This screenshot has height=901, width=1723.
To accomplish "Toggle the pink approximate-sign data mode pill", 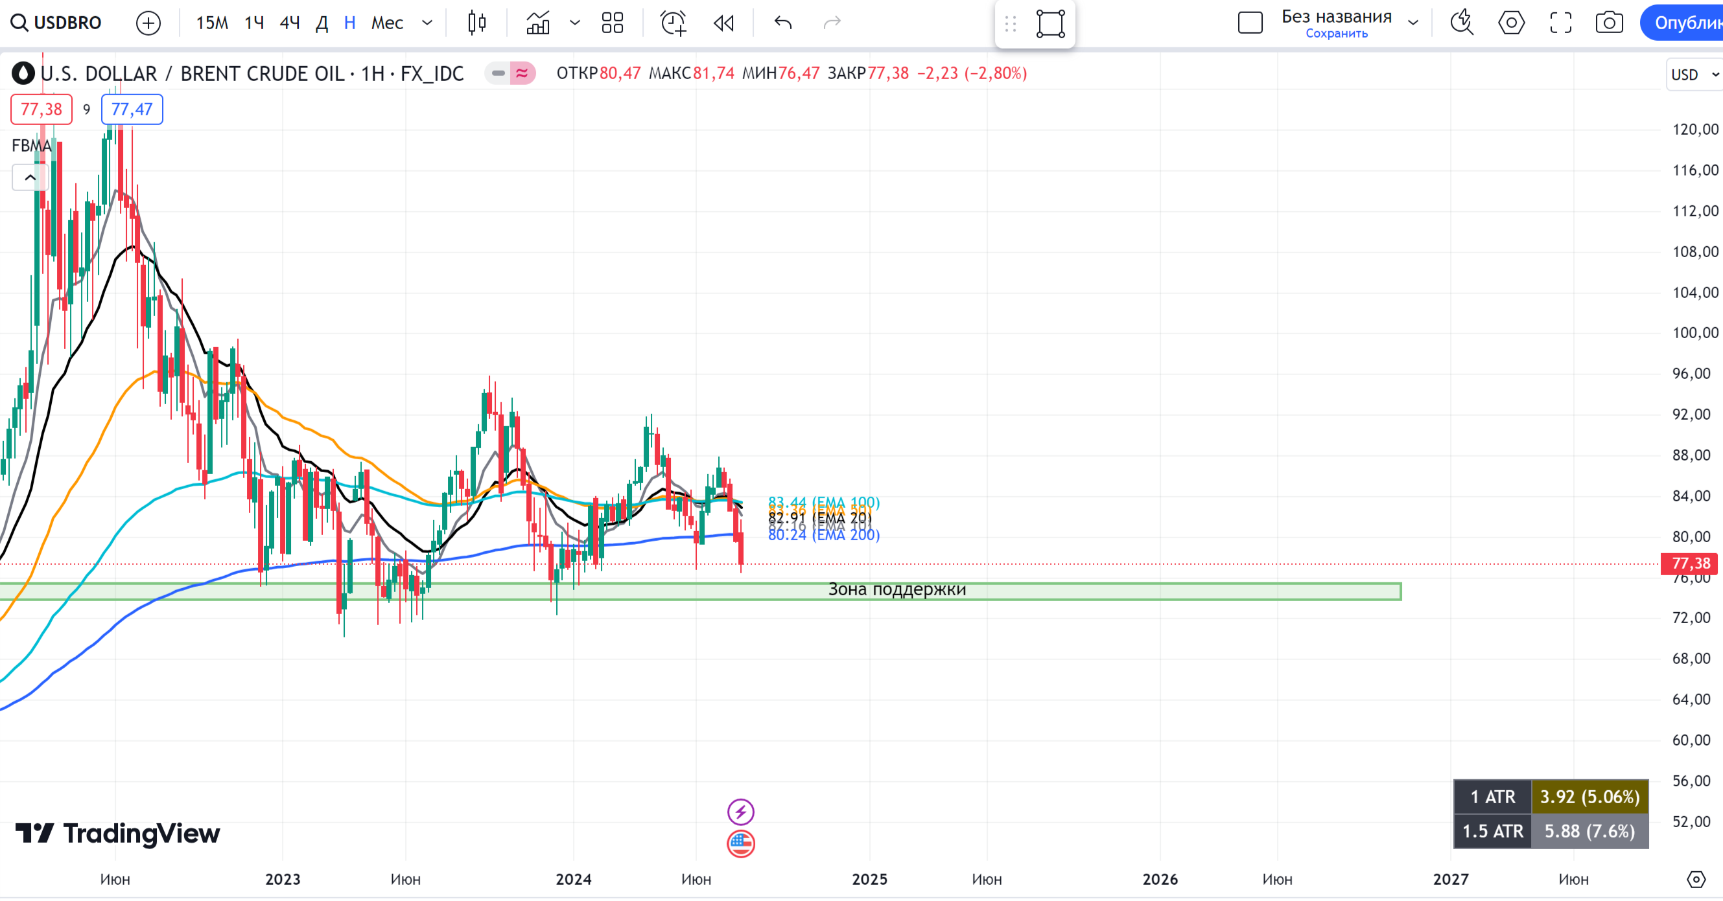I will pos(522,73).
